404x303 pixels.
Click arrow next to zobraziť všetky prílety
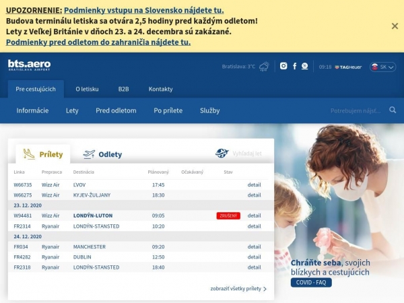click(265, 289)
